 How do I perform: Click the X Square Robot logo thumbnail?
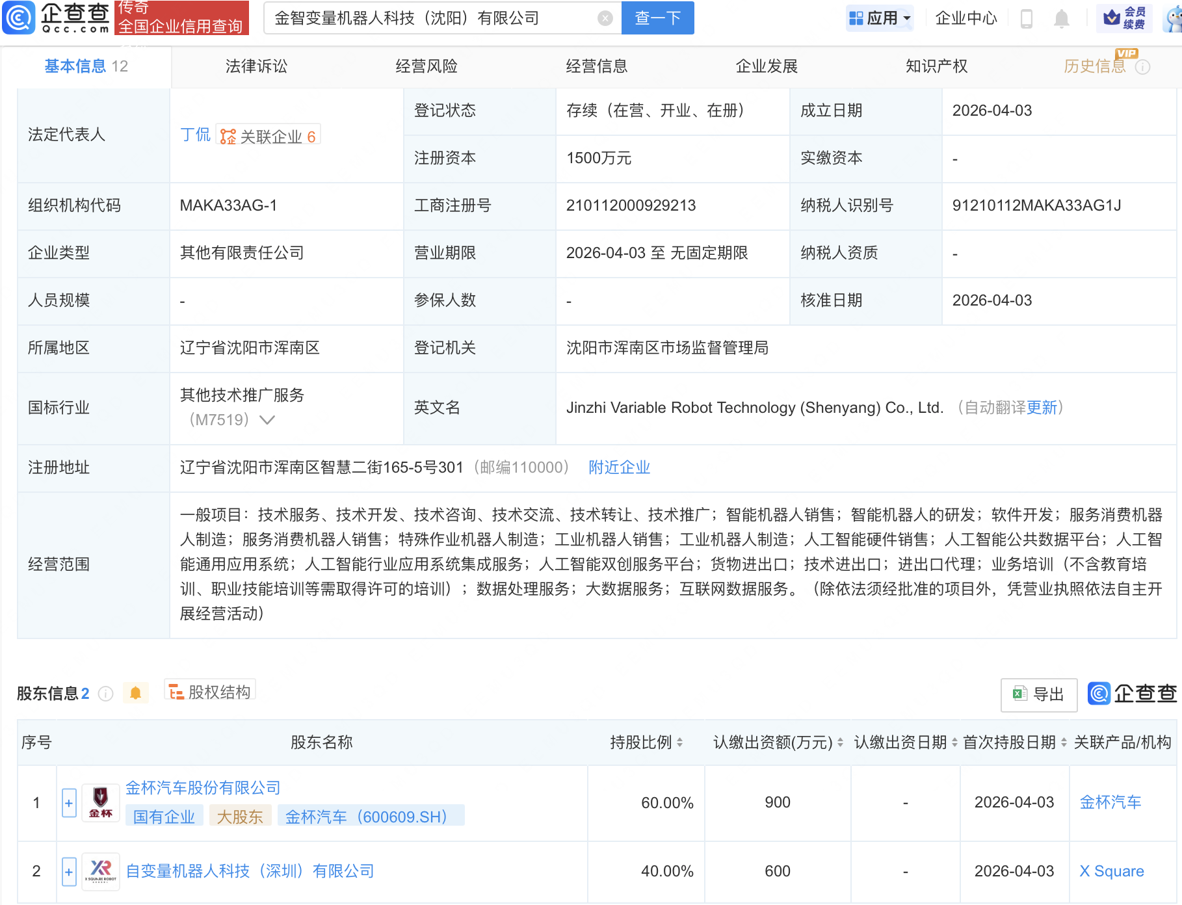(x=101, y=871)
